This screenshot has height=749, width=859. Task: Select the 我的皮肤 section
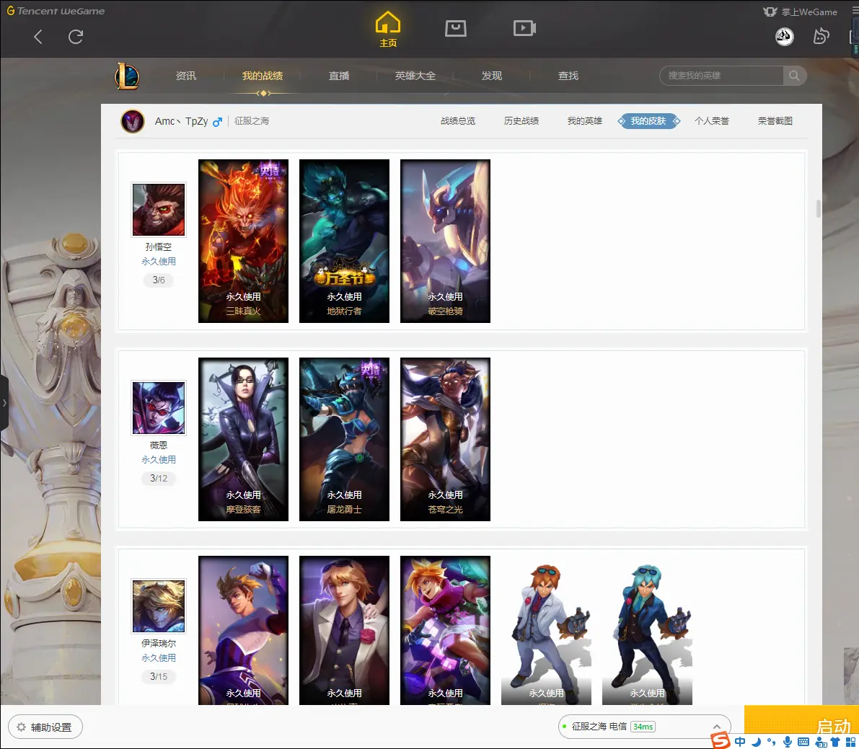click(648, 121)
